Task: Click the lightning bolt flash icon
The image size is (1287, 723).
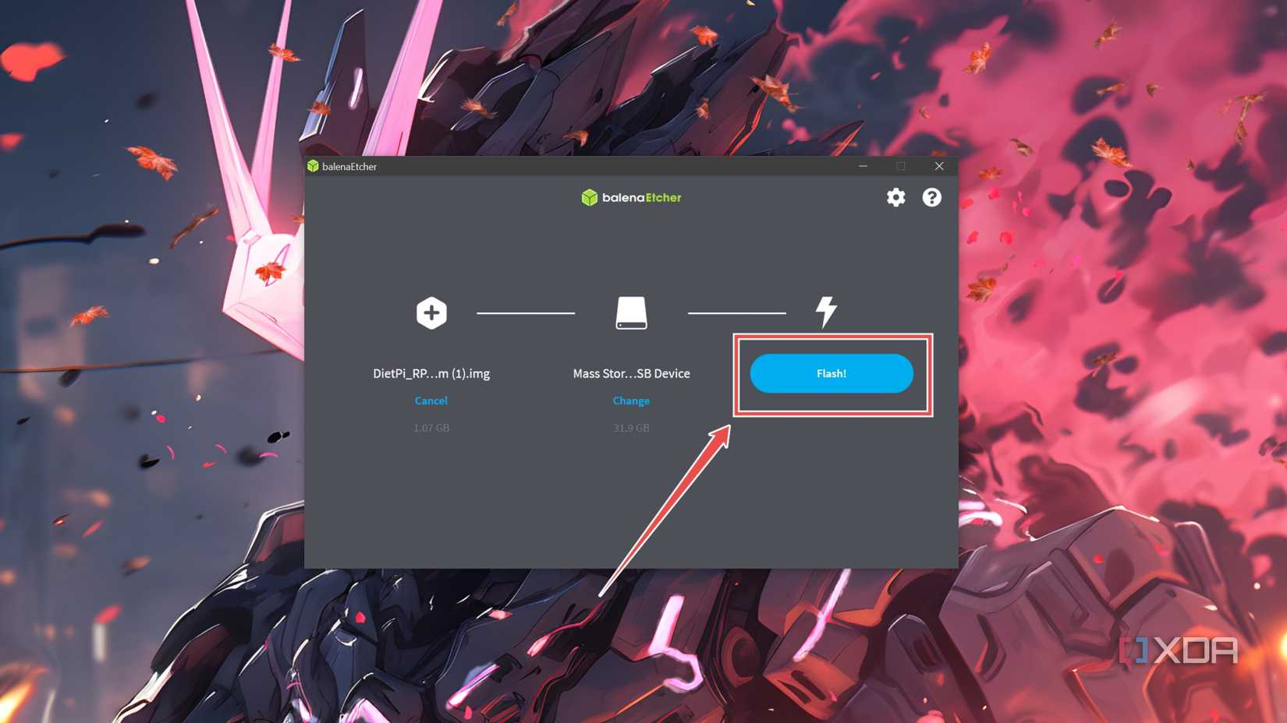Action: pyautogui.click(x=826, y=312)
